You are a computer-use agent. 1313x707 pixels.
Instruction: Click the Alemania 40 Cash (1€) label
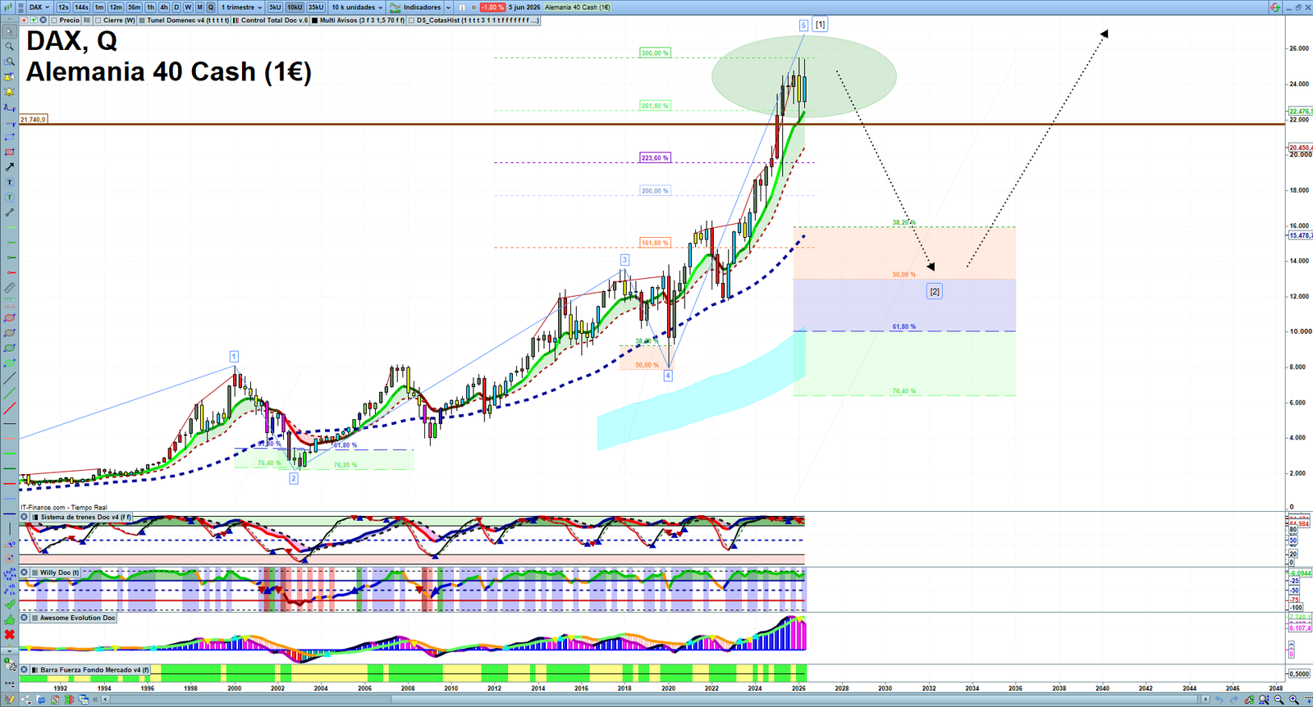(x=578, y=7)
